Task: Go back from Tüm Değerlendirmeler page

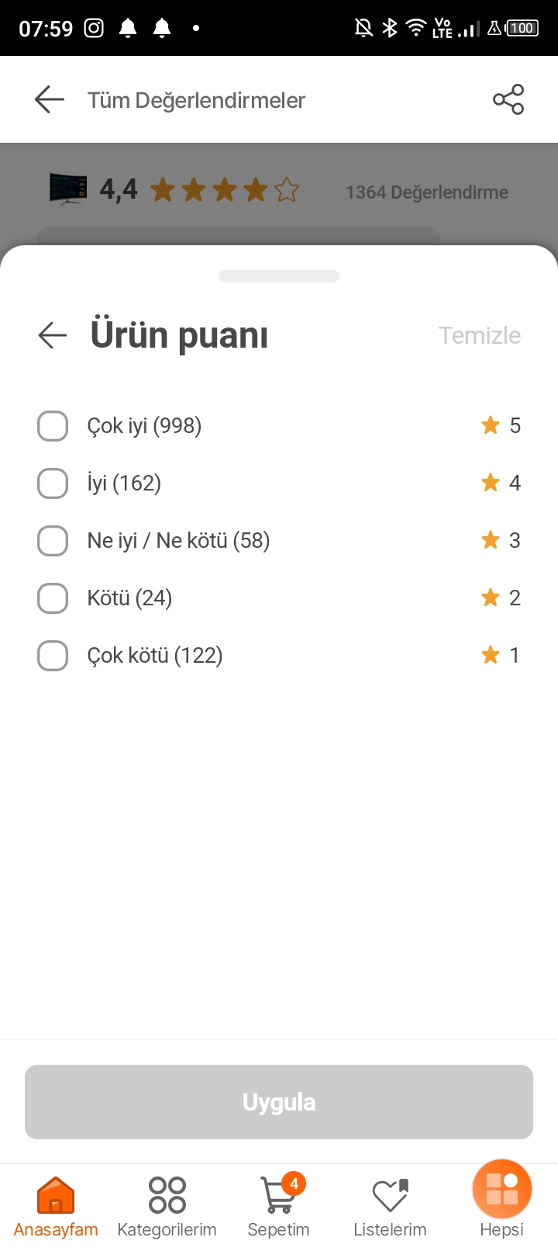Action: click(x=50, y=99)
